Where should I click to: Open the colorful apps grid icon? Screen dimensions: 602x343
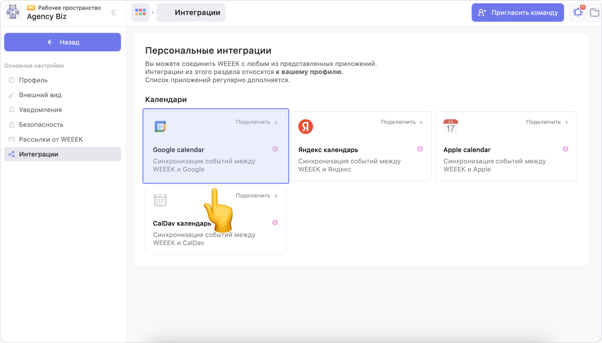(140, 12)
